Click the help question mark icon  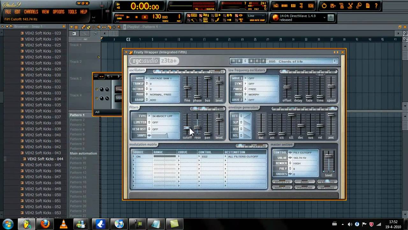(376, 6)
